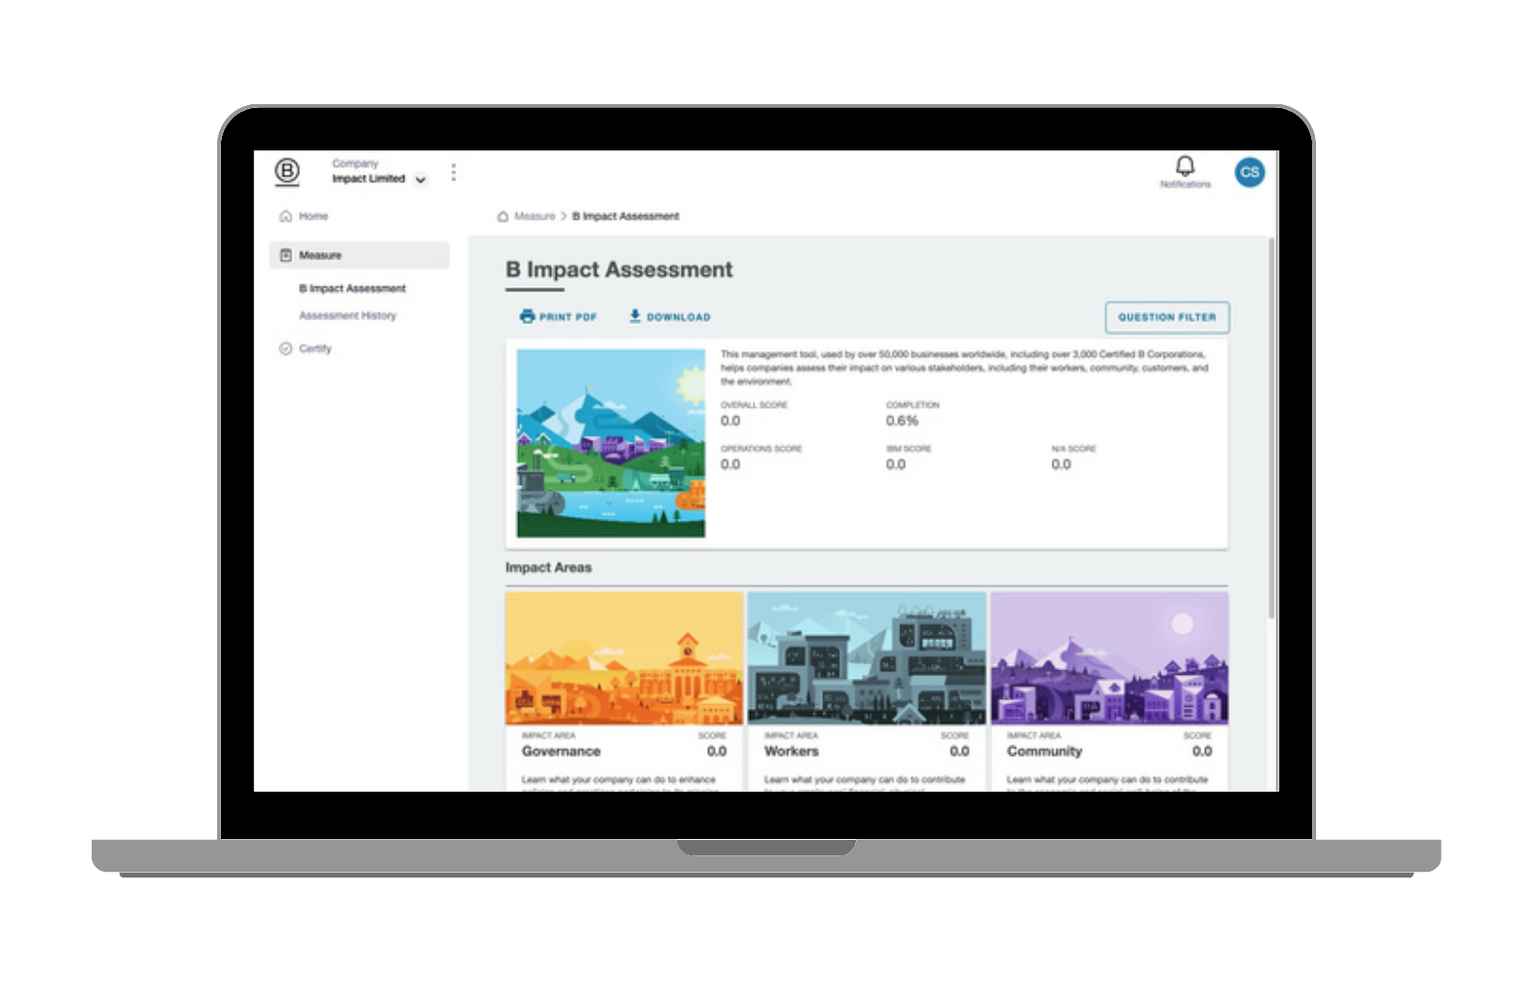Open the Workers blue illustration card
Screen dimensions: 1536x1000
866,658
